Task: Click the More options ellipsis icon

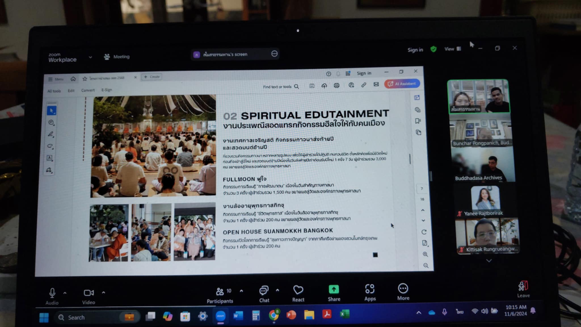Action: pyautogui.click(x=403, y=289)
